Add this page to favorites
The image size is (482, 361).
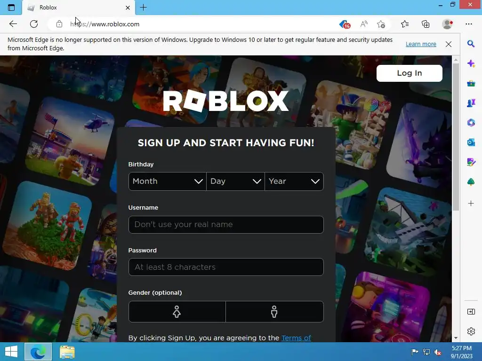click(x=381, y=24)
